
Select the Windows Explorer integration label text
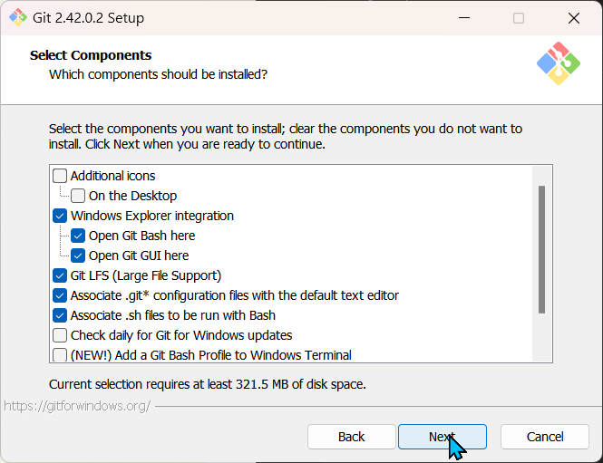coord(152,216)
